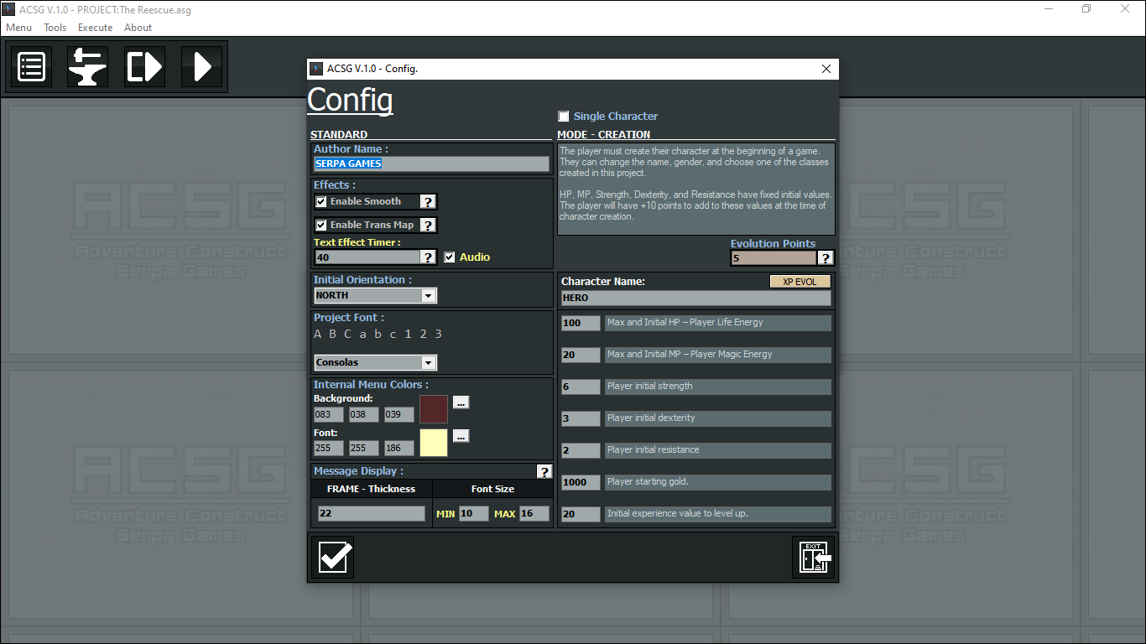The height and width of the screenshot is (644, 1146).
Task: Click the Max HP value 100
Action: point(581,323)
